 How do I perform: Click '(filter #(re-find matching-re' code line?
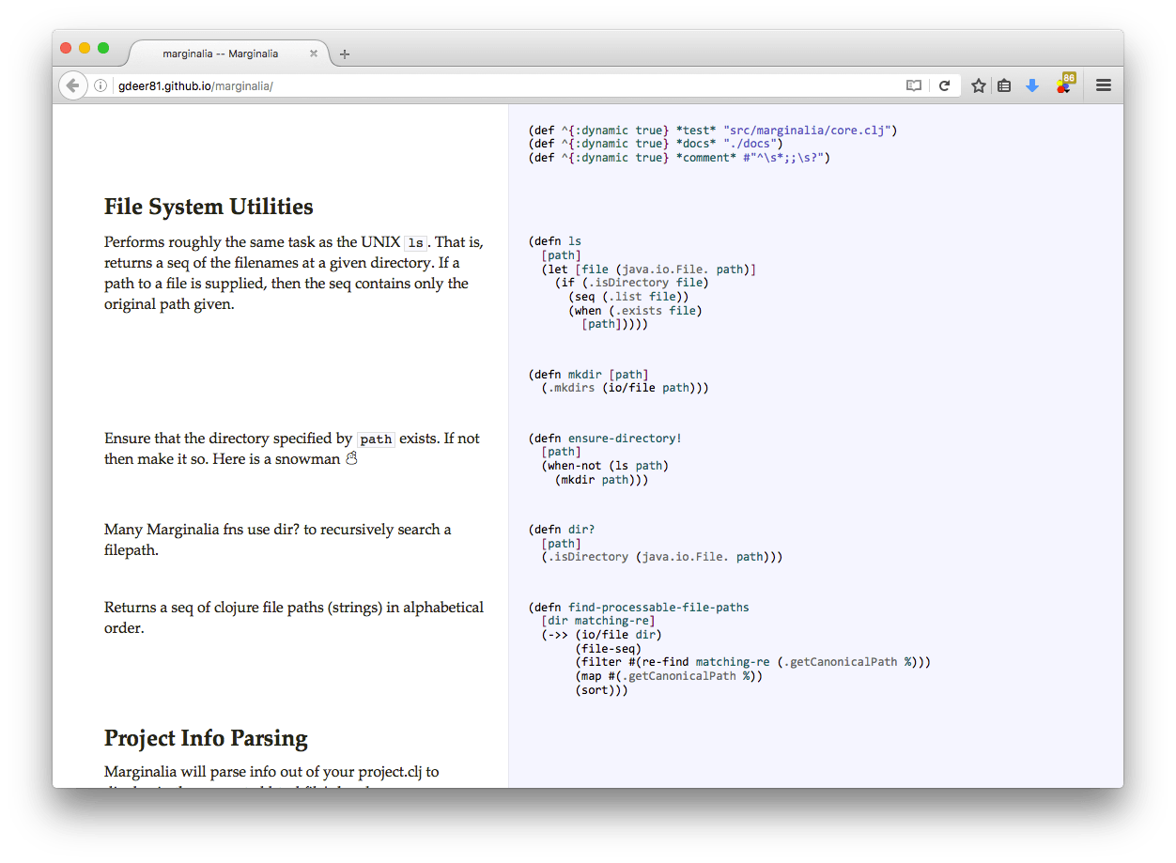[752, 662]
